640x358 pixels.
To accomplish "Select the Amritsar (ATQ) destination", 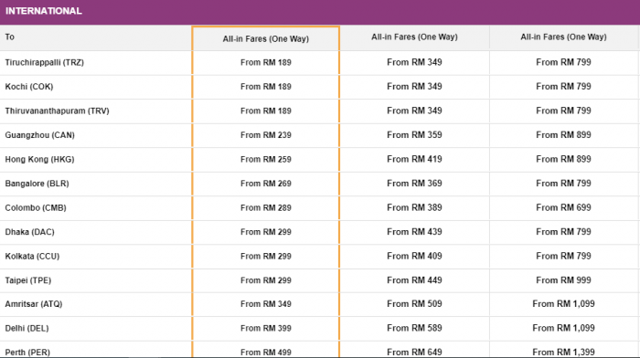I will click(x=34, y=304).
